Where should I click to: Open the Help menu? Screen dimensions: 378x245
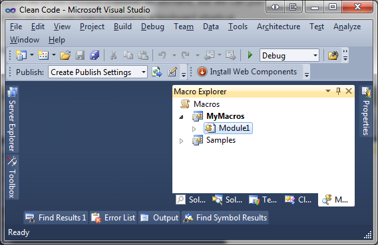[x=57, y=40]
